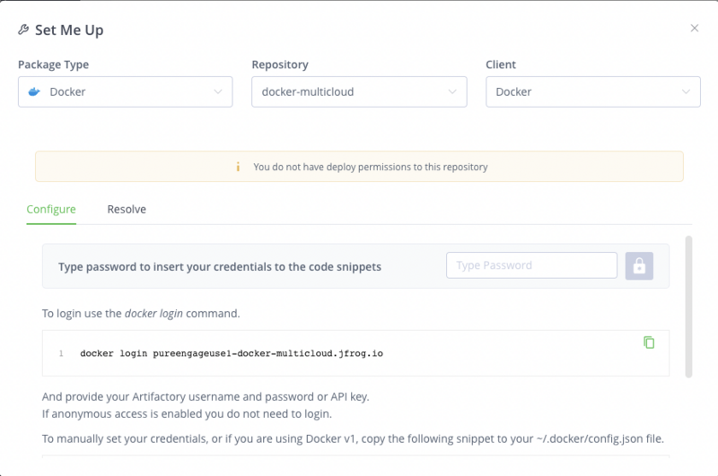The width and height of the screenshot is (718, 476).
Task: Click the wrench icon beside Set Me Up
Action: (x=23, y=30)
